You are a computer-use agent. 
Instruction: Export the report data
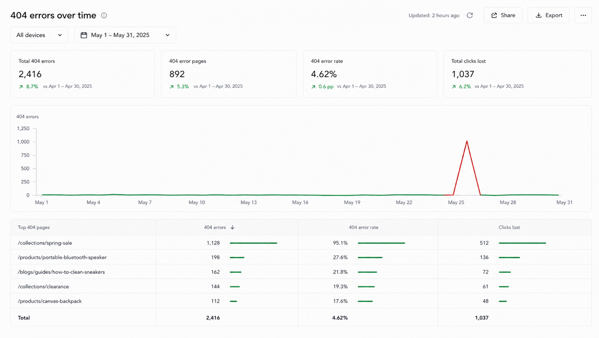point(549,15)
